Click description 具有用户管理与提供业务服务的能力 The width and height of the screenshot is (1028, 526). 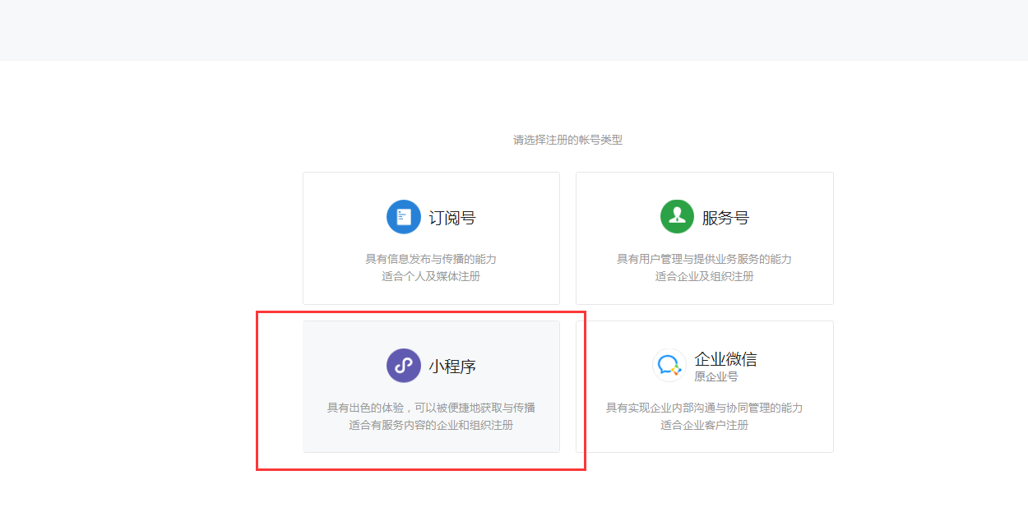704,259
